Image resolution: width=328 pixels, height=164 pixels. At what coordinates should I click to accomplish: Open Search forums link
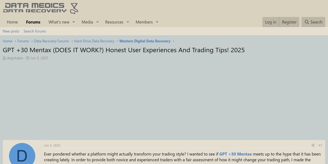(35, 31)
